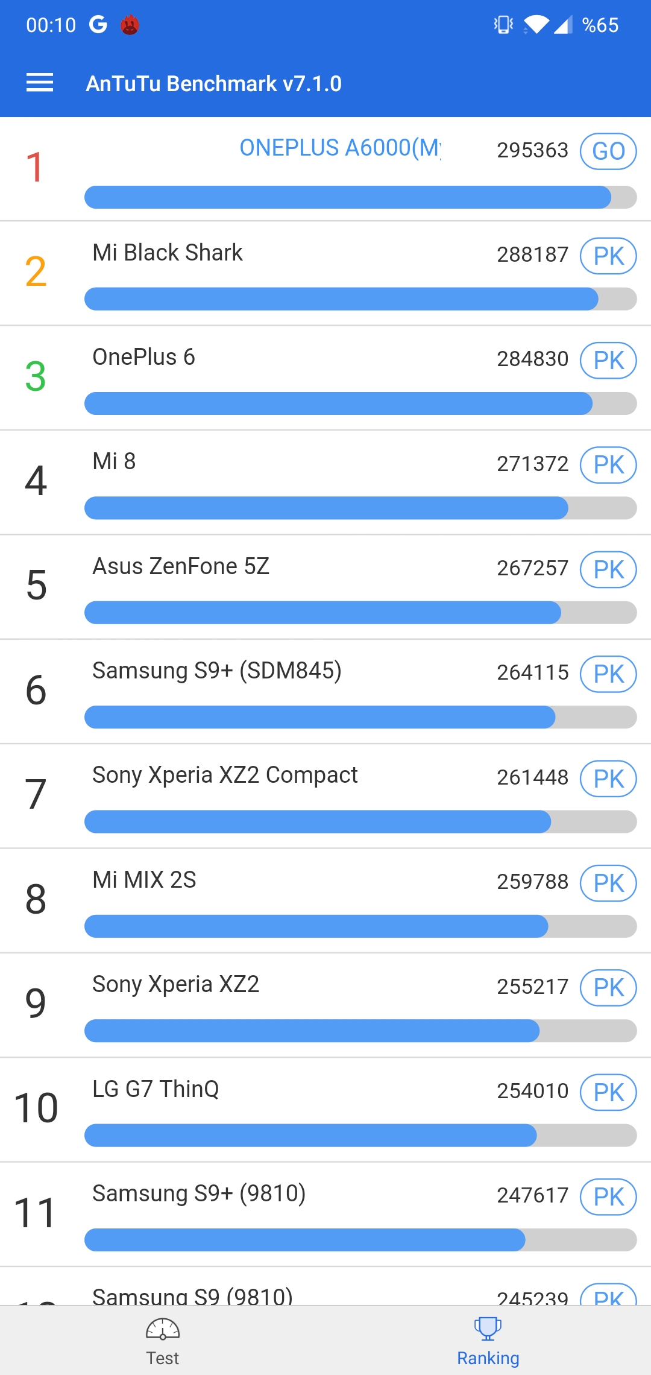The width and height of the screenshot is (651, 1375).
Task: Tap the vibrate mode status icon
Action: tap(503, 25)
